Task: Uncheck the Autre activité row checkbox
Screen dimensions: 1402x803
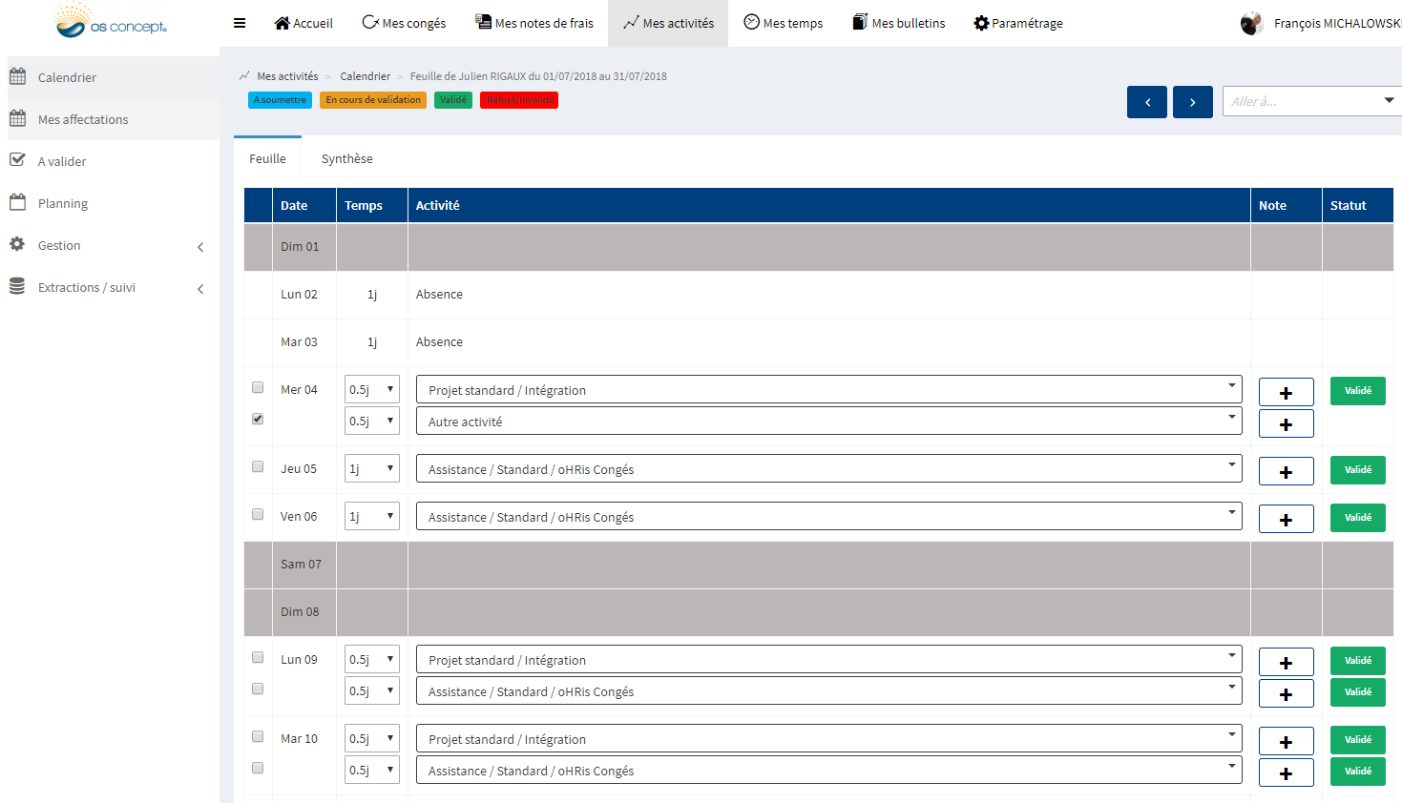Action: tap(258, 419)
